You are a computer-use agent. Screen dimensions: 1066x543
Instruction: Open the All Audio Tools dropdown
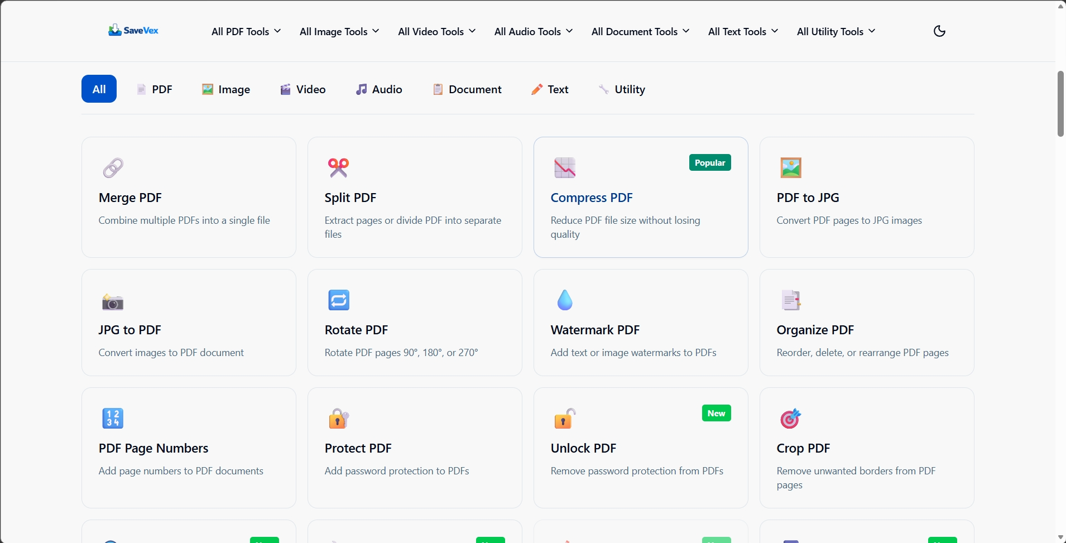(x=534, y=32)
